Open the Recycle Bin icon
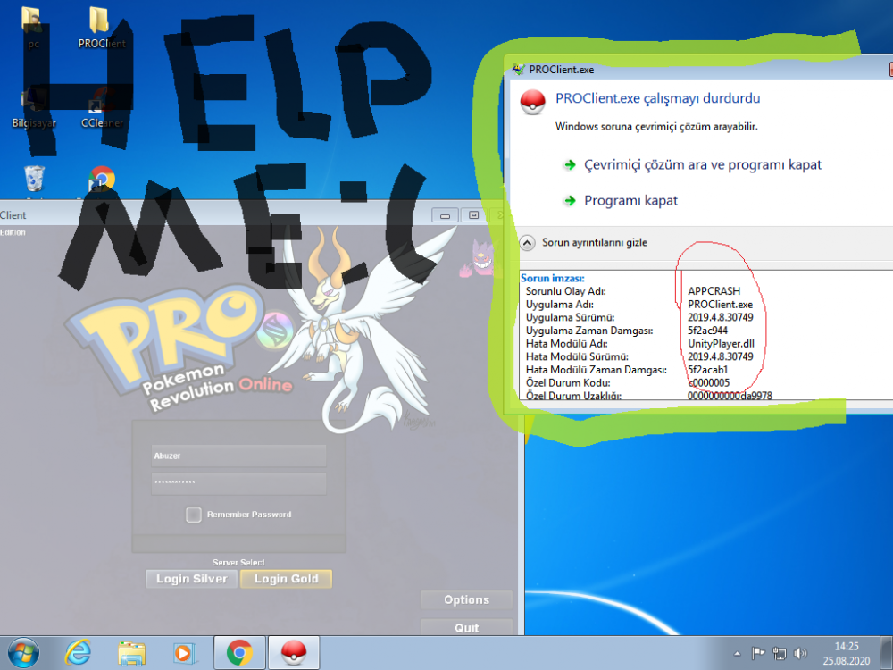 pyautogui.click(x=34, y=179)
